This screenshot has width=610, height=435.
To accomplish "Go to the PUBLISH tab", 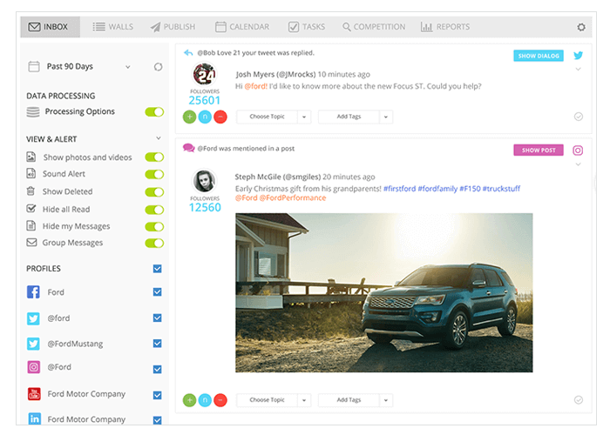I will click(173, 27).
